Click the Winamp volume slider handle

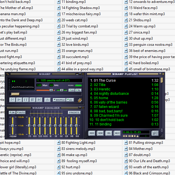[x=51, y=90]
